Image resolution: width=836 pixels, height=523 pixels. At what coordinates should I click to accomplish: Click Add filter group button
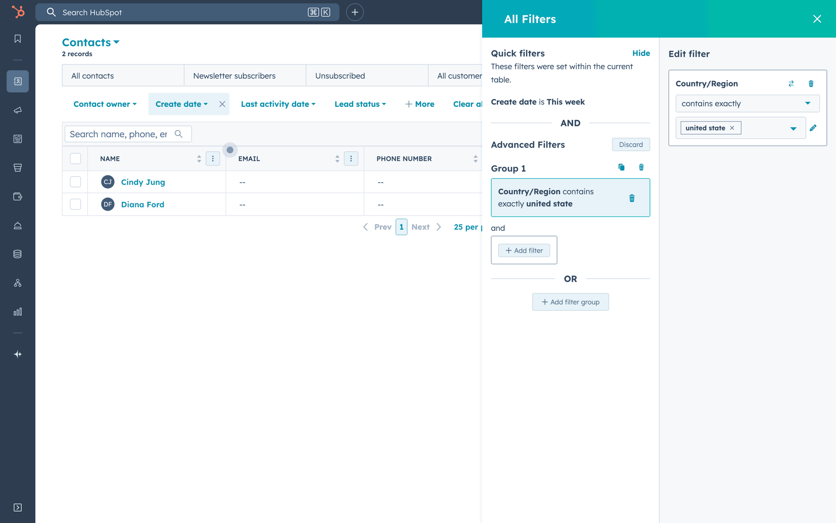click(570, 302)
